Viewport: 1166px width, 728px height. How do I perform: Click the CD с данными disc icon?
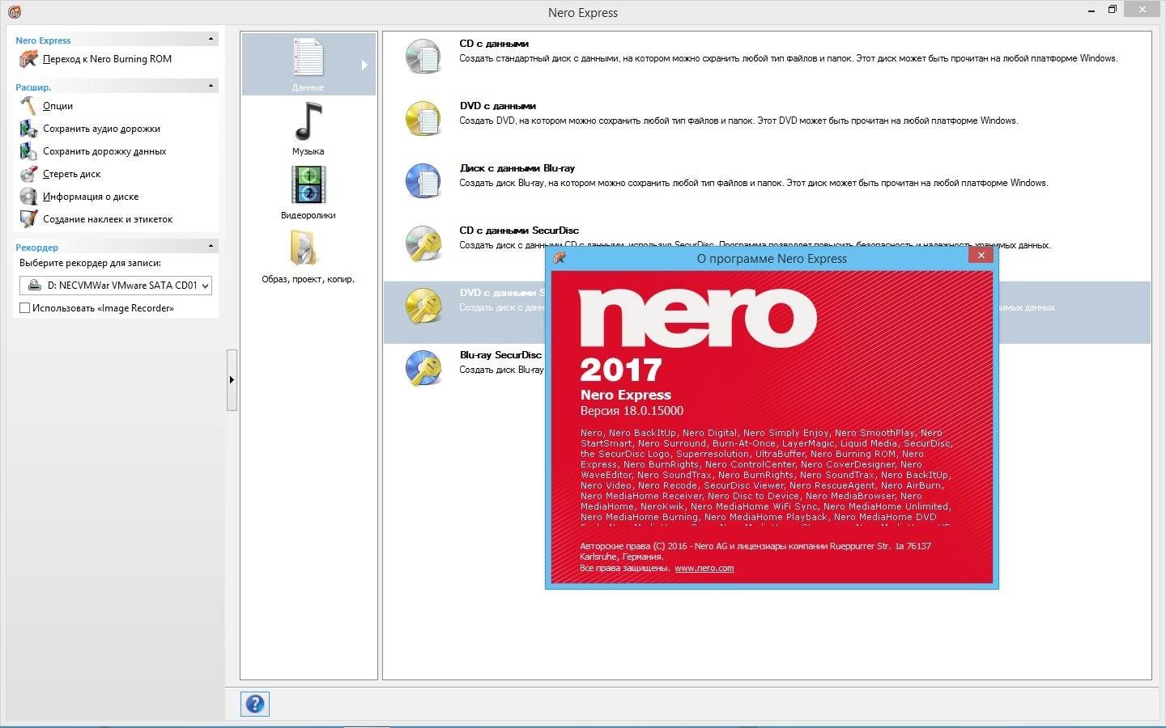click(x=423, y=57)
